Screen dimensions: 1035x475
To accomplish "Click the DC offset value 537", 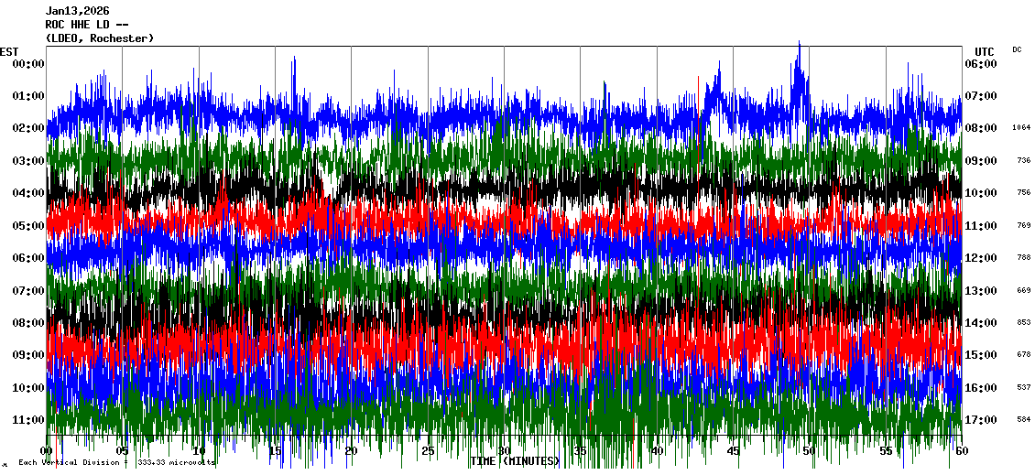I will [1023, 388].
